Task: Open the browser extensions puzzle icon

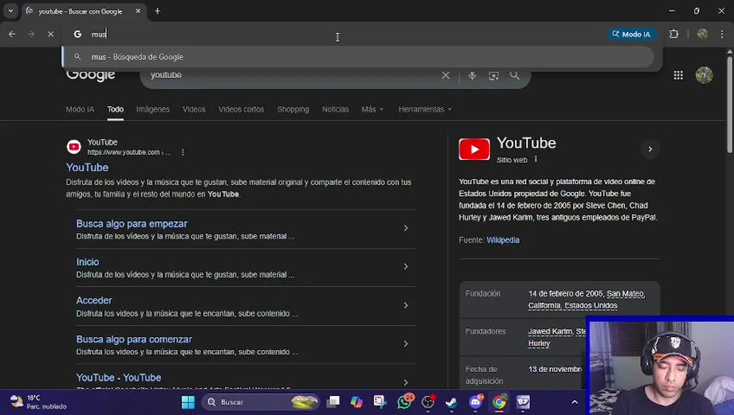Action: tap(674, 35)
